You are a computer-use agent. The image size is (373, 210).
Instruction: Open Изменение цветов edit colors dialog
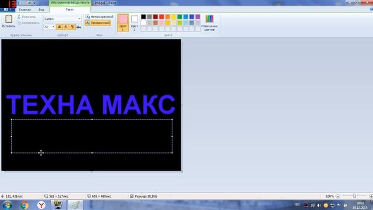point(209,23)
